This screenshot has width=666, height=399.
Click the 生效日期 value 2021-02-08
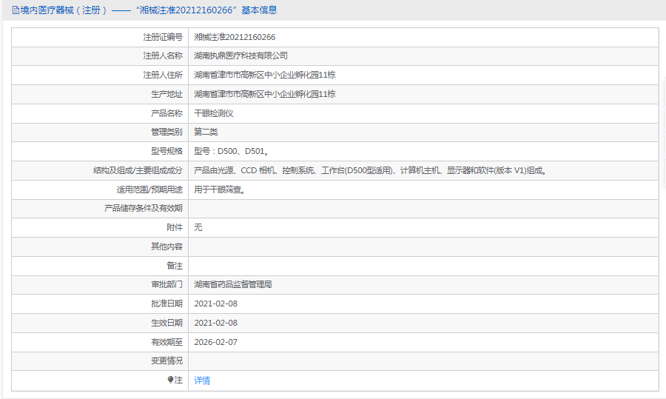[216, 323]
